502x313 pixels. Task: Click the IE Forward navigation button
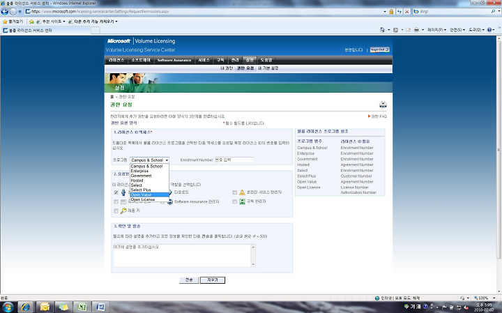click(13, 12)
